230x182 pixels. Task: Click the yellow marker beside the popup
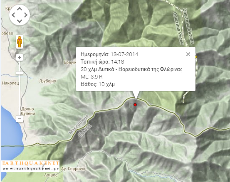(196, 57)
